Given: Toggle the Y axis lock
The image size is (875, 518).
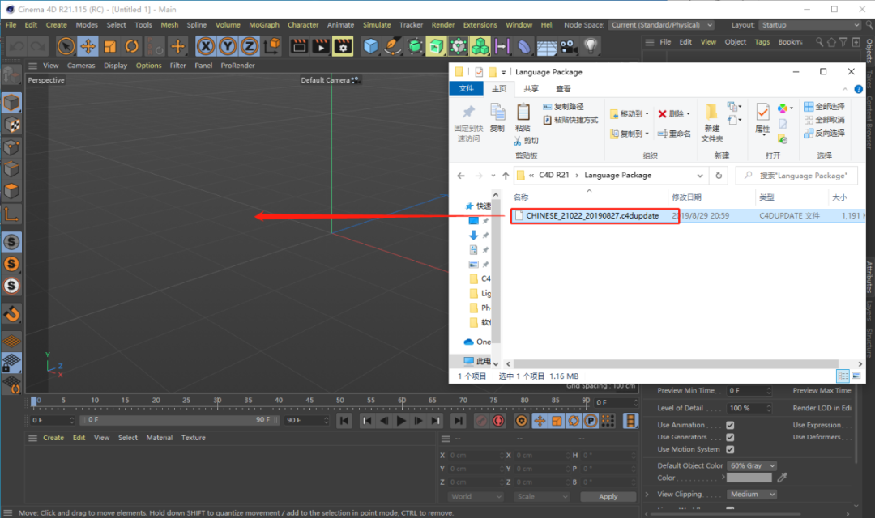Looking at the screenshot, I should [228, 46].
